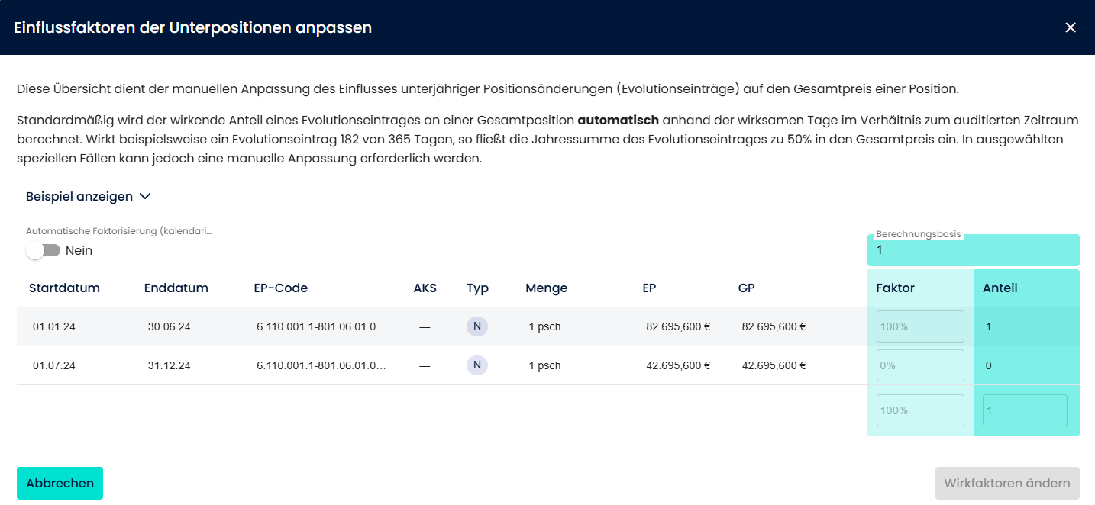Click the Wirkfaktoren ändern button
The image size is (1095, 505).
click(1007, 483)
